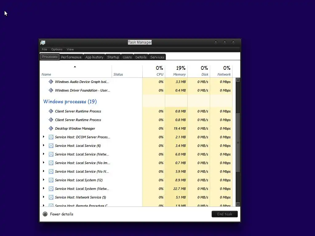Expand Service Host: DCOM Server Process
315x236 pixels.
[x=44, y=137]
